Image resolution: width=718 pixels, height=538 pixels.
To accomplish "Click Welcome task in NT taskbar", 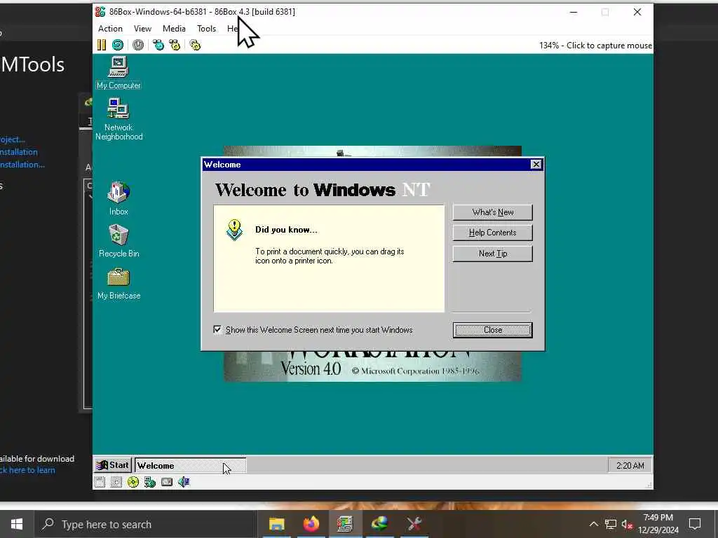I will tap(190, 465).
